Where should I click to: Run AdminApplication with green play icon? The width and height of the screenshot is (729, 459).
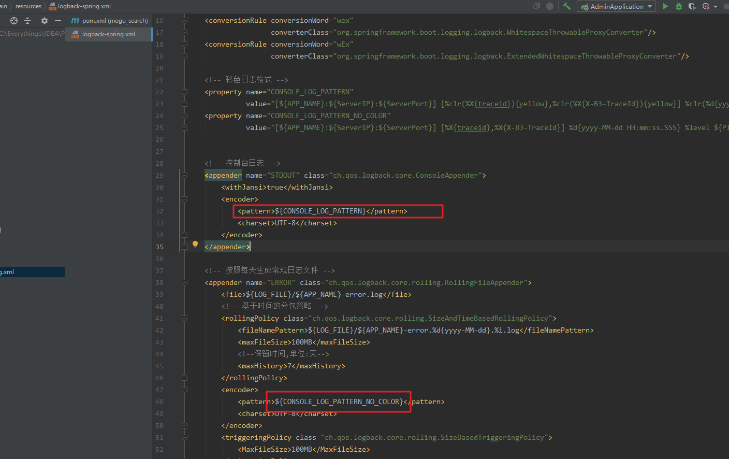[x=665, y=6]
